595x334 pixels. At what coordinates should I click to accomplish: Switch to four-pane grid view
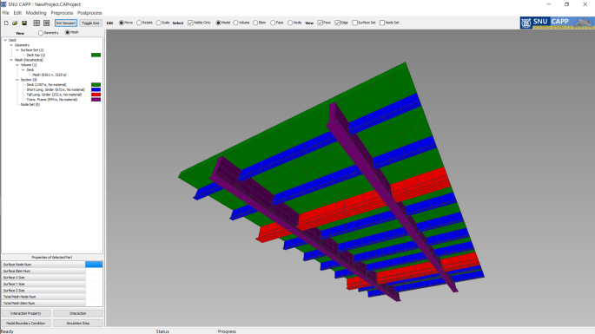click(x=36, y=23)
